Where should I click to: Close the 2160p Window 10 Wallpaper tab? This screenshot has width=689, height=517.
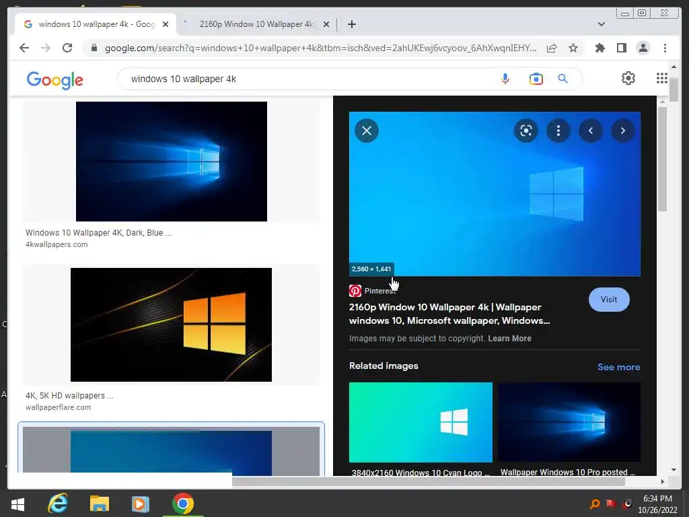click(x=326, y=24)
